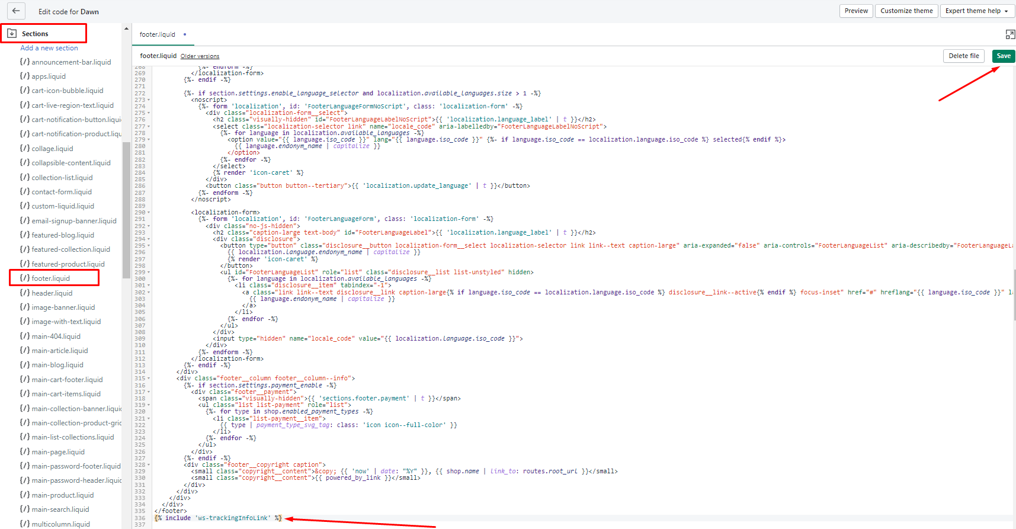Open the Preview button
Screen dimensions: 1016x529
856,11
